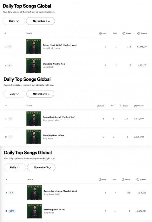Open the Daily dropdown above November 5 chart
Image resolution: width=152 pixels, height=222 pixels.
tap(14, 21)
